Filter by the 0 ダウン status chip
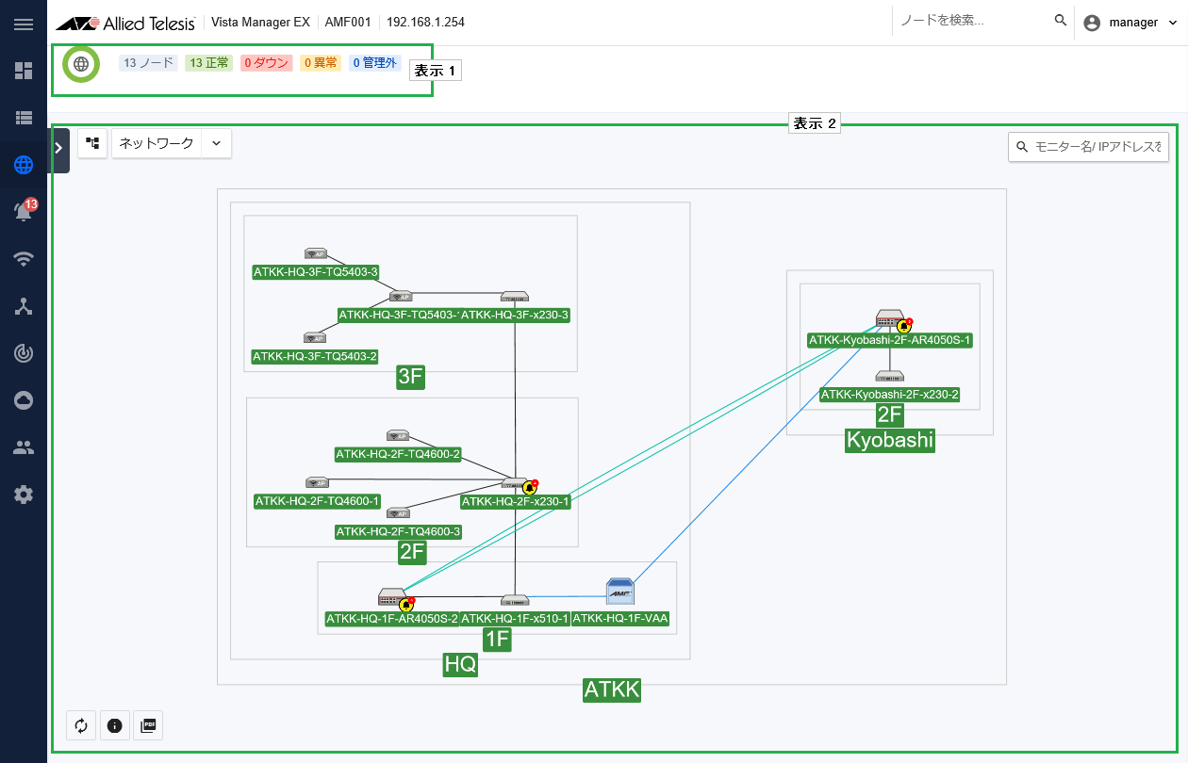 [267, 63]
